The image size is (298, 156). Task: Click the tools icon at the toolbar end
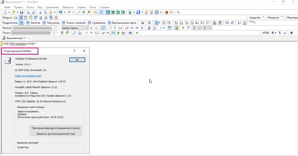[178, 12]
